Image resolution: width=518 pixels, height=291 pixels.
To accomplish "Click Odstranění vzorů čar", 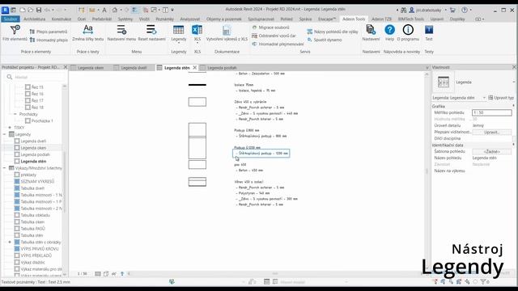I will coord(274,36).
